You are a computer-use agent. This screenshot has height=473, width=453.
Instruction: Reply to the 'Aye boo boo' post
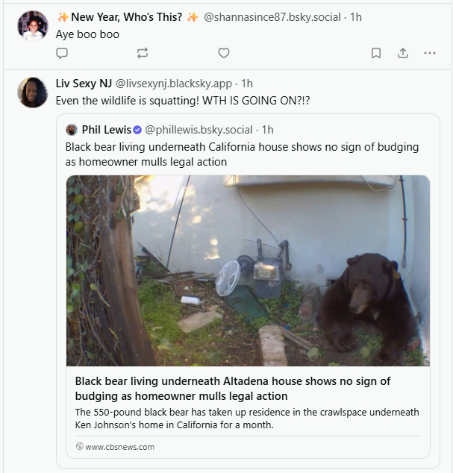click(x=62, y=53)
